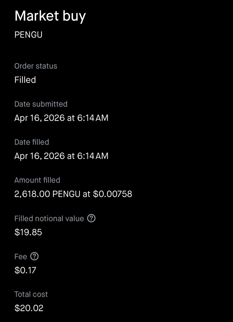Select the timestamp under Date submitted
233x322 pixels.
(61, 118)
